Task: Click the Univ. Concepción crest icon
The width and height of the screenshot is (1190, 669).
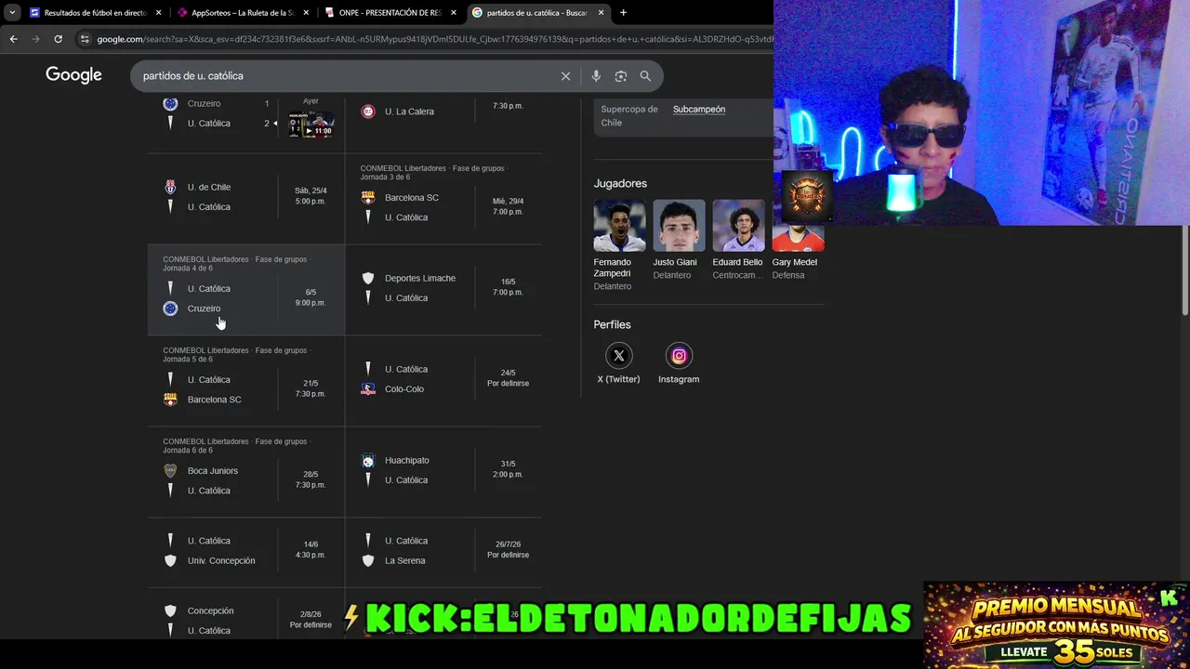Action: point(170,561)
